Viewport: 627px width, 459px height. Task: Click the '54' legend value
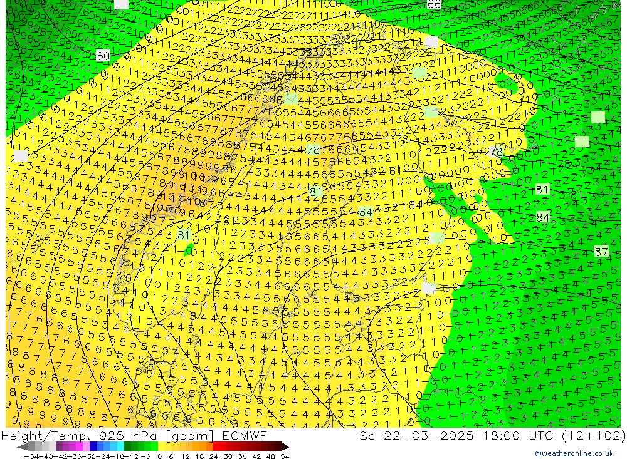[x=285, y=456]
